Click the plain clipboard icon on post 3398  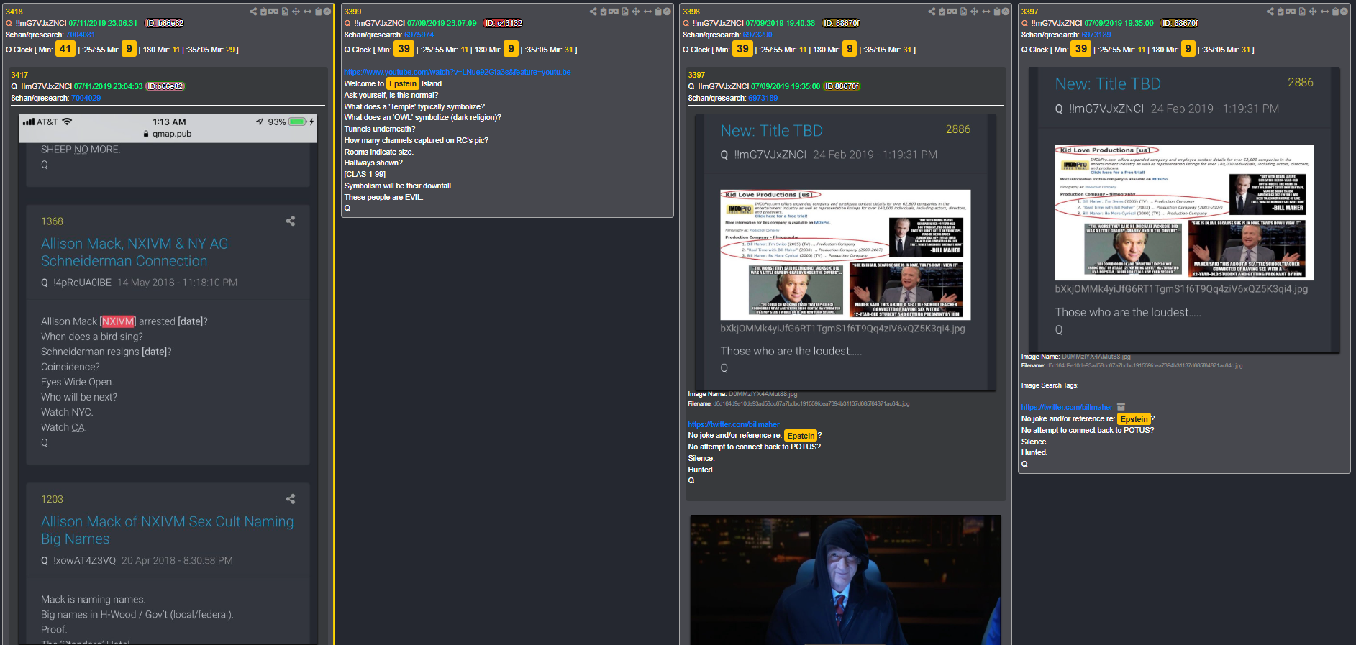[996, 12]
